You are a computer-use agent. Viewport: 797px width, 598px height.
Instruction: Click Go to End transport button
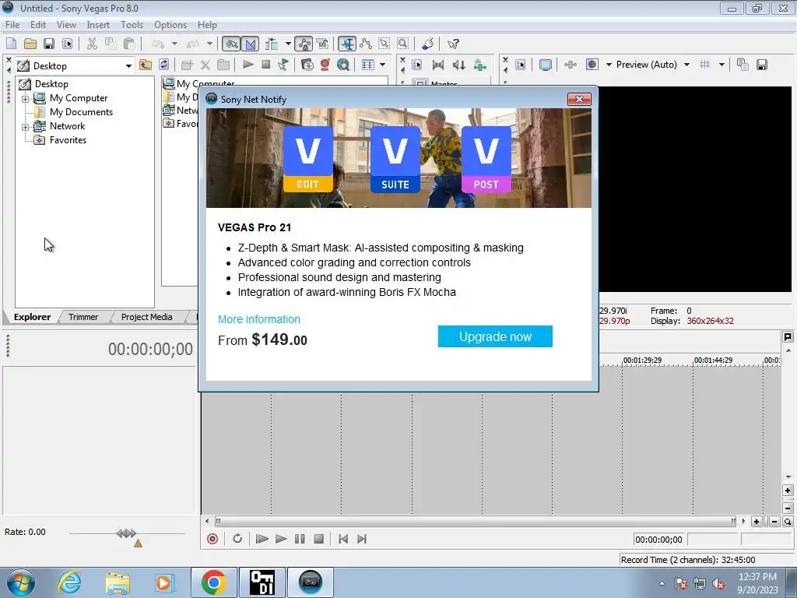(x=362, y=539)
